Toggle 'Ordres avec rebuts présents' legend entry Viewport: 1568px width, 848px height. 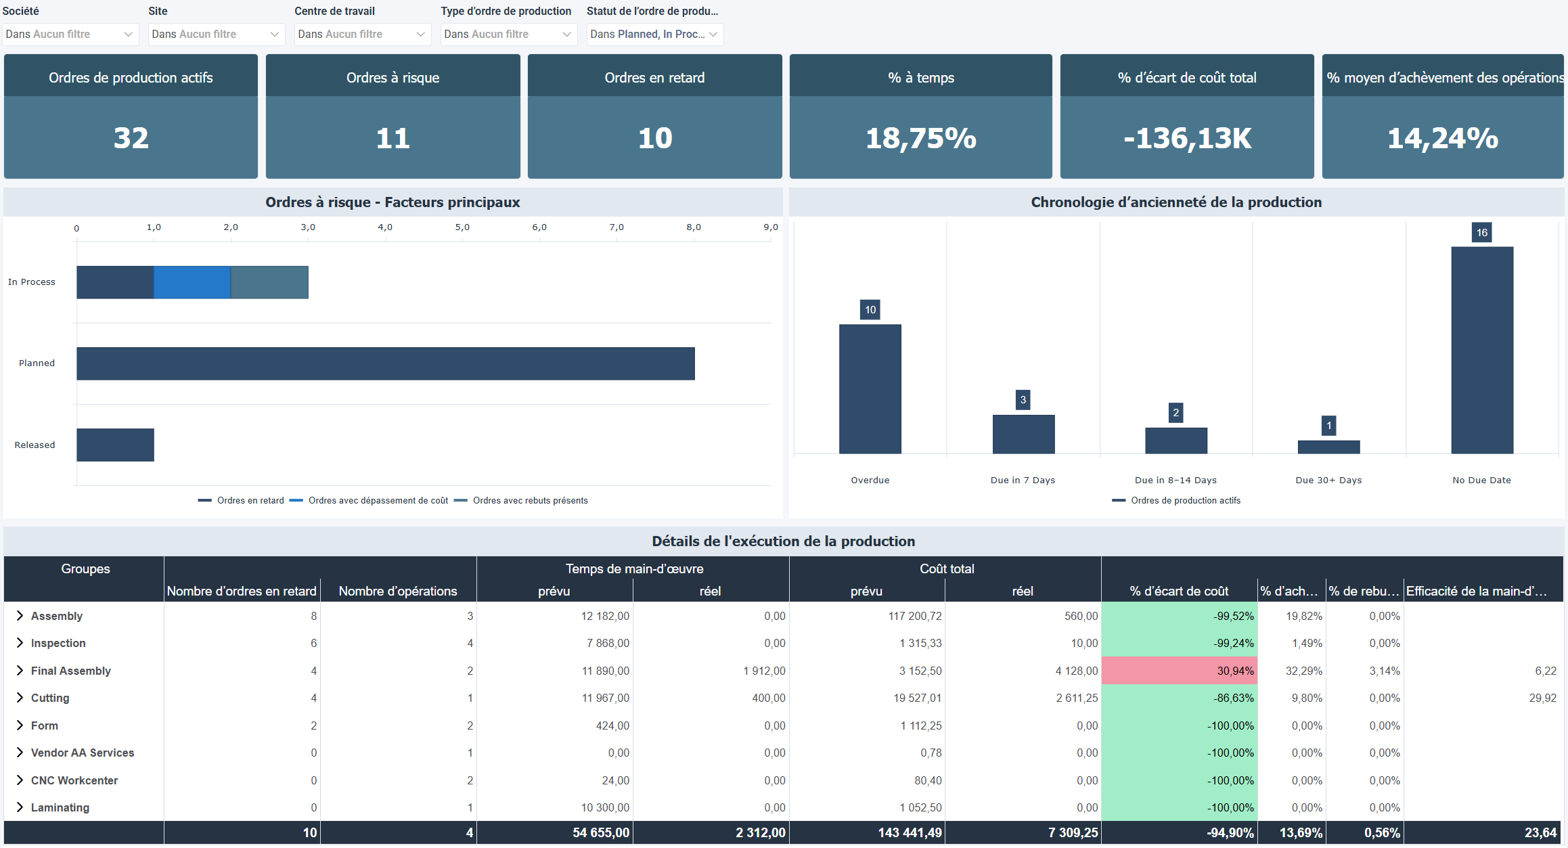(x=530, y=501)
